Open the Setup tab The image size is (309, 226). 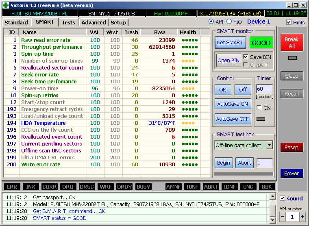(x=118, y=22)
